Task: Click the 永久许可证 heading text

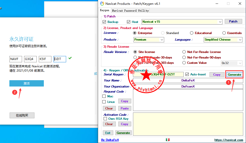Action: [22, 39]
